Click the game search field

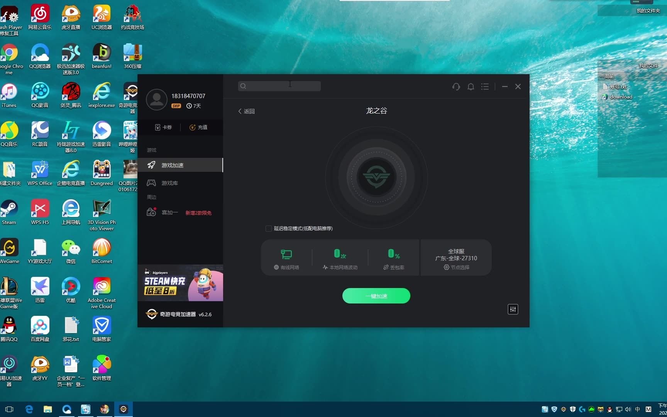click(x=279, y=86)
